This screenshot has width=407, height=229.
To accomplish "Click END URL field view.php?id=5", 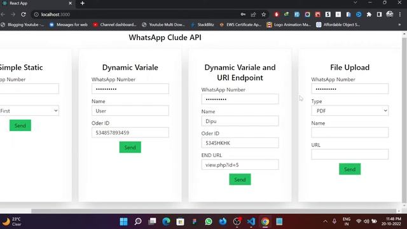I will point(240,165).
